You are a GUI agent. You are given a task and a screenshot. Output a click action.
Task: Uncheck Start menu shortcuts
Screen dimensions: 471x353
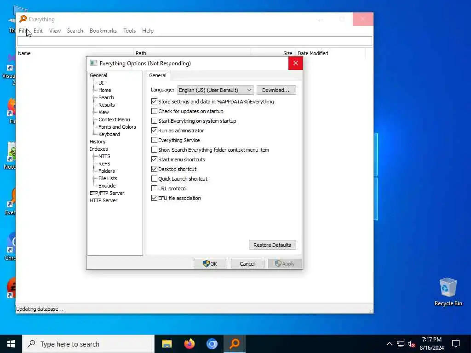(x=154, y=159)
